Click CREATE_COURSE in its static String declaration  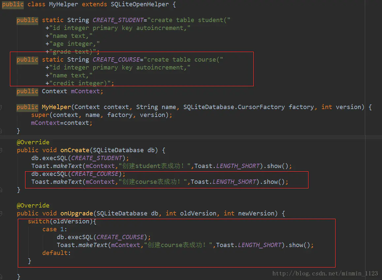tap(116, 60)
